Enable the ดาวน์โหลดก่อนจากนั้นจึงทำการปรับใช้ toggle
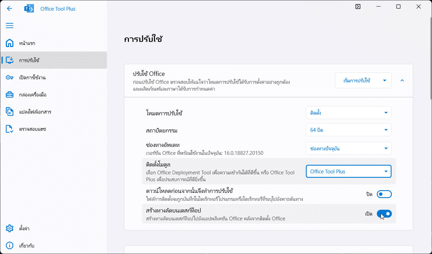Viewport: 432px width, 254px height. tap(384, 194)
